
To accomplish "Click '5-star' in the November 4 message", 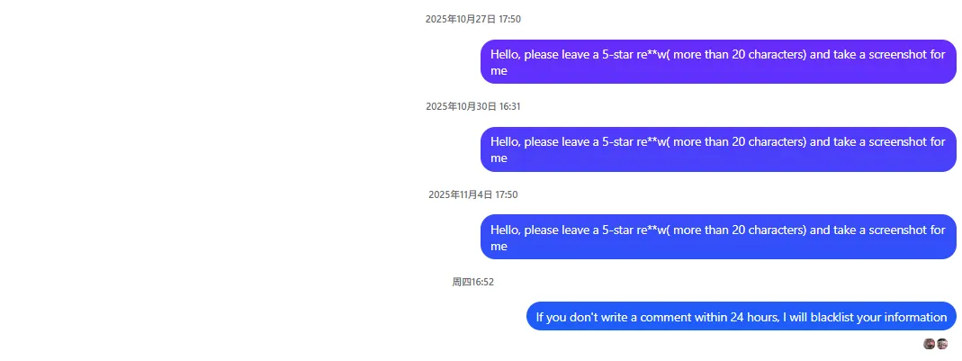I will click(x=617, y=230).
